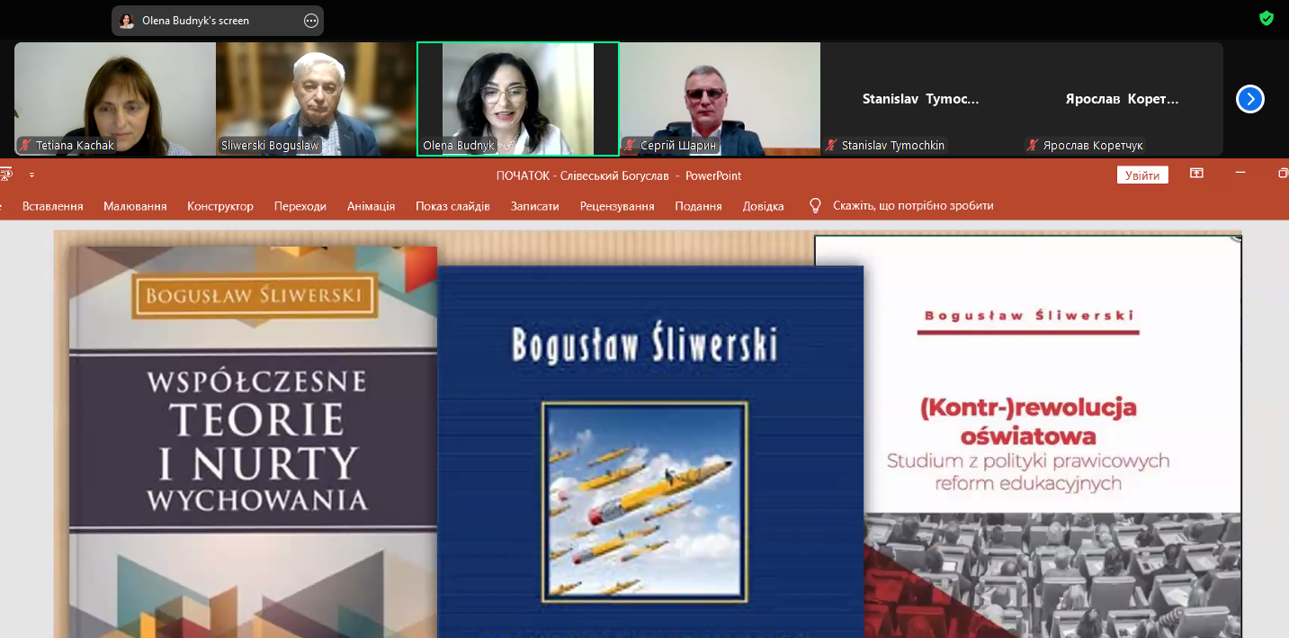Click the lightbulb Tell Me icon
The width and height of the screenshot is (1289, 638).
coord(815,206)
